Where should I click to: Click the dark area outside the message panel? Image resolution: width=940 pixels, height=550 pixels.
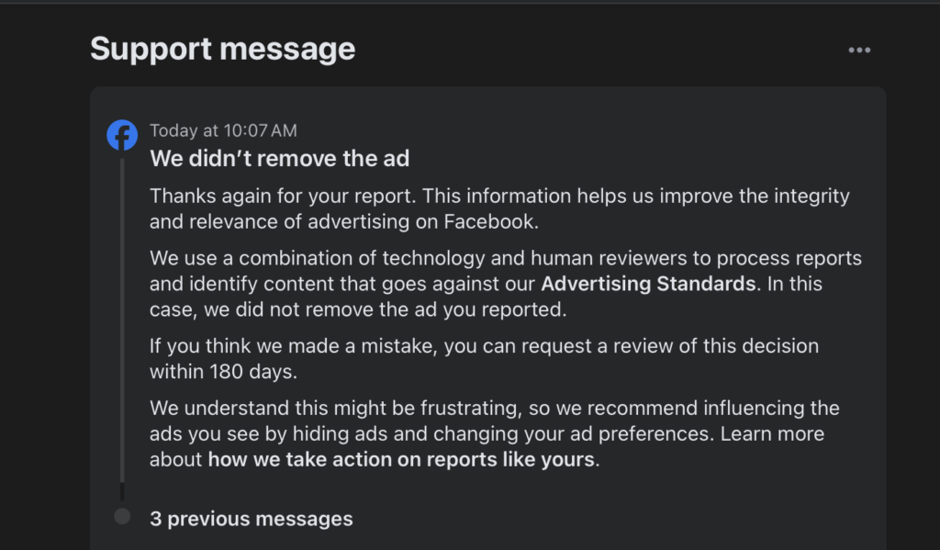(41, 275)
